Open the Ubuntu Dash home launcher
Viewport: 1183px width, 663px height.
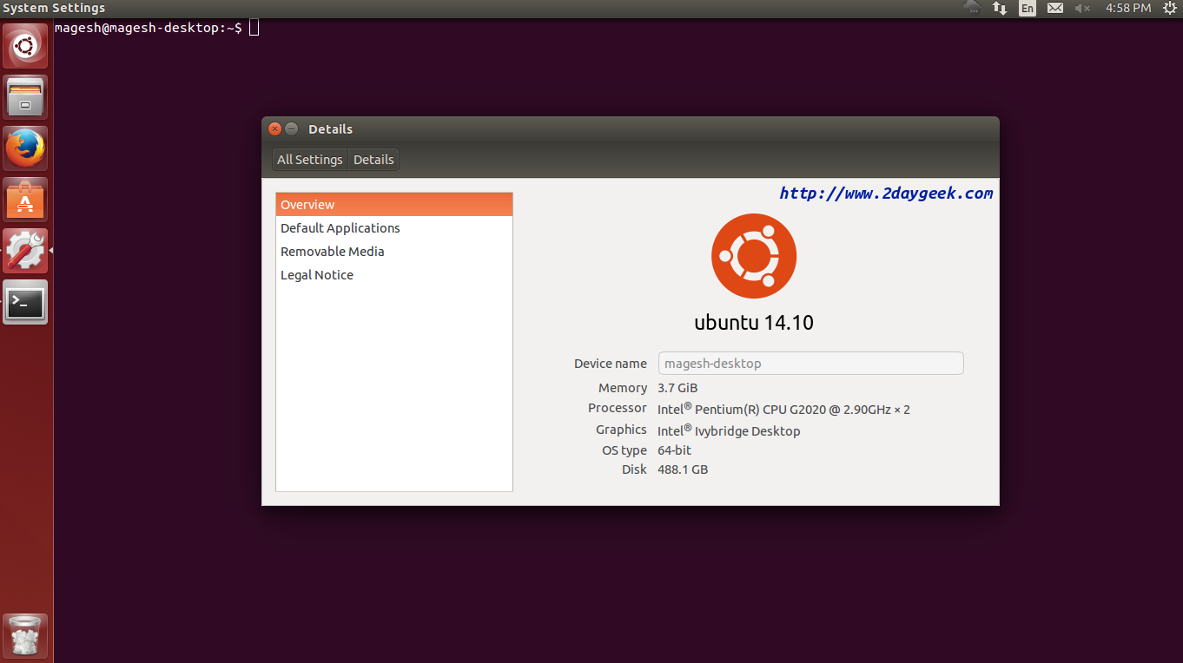pos(26,46)
